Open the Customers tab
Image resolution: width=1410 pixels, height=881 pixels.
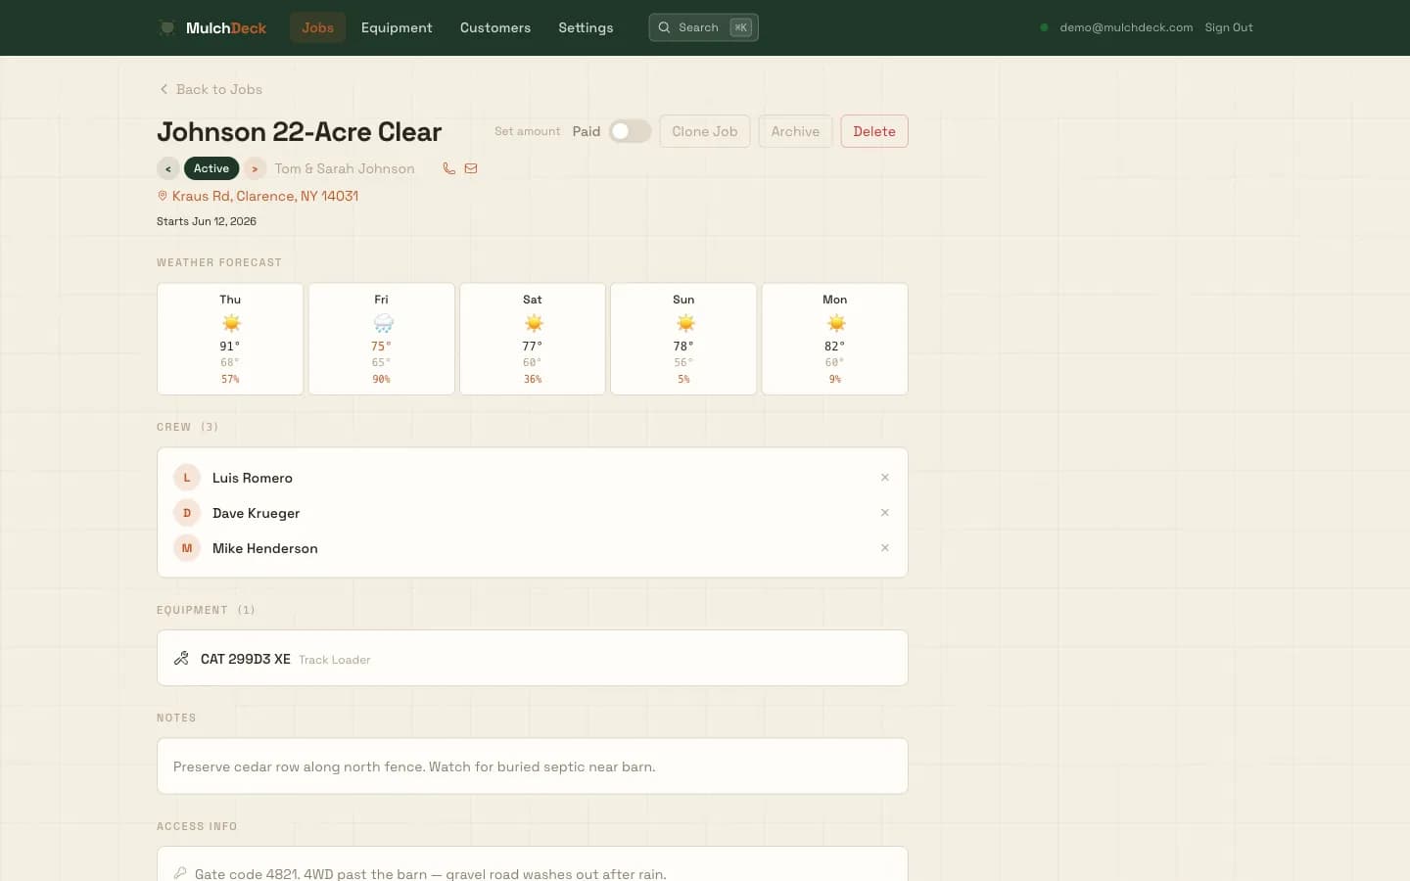coord(495,27)
